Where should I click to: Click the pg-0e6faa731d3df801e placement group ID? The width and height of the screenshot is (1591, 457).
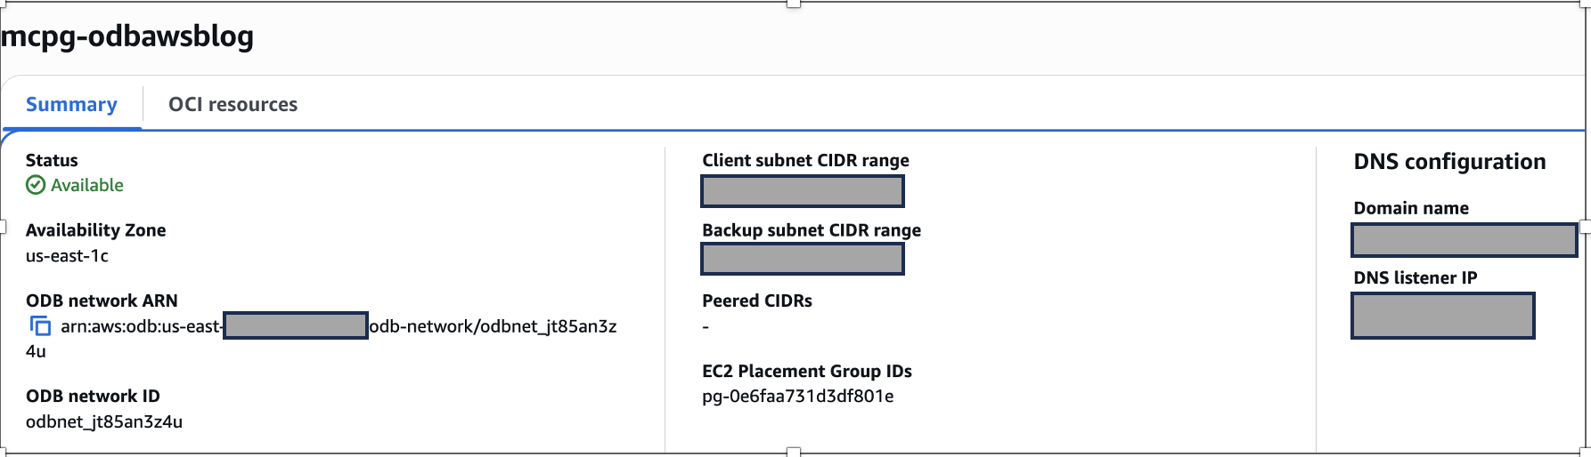tap(797, 397)
